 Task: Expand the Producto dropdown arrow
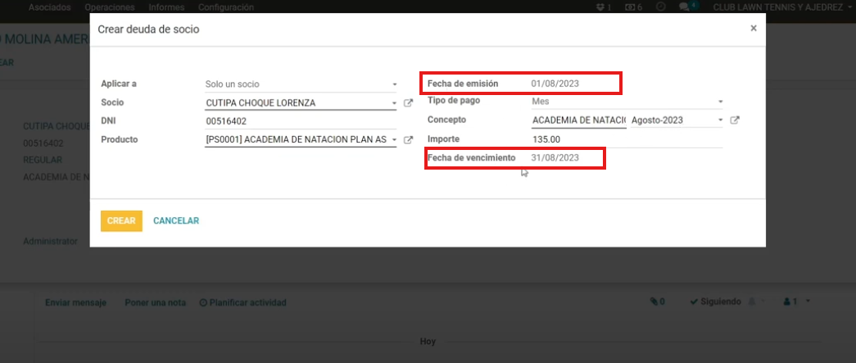point(394,140)
